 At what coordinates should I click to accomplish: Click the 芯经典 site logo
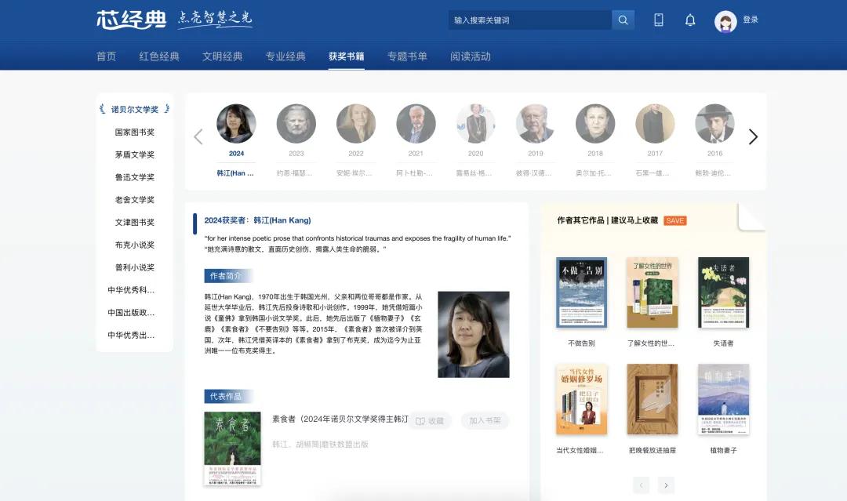coord(131,20)
